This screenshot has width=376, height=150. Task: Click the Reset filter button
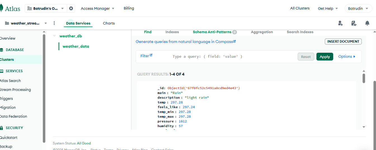coord(306,57)
